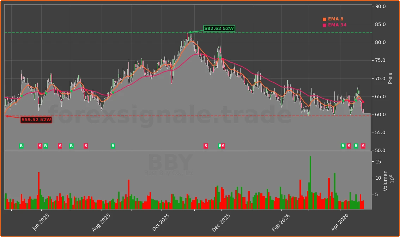Click the Dec 2025 date axis label

click(221, 223)
